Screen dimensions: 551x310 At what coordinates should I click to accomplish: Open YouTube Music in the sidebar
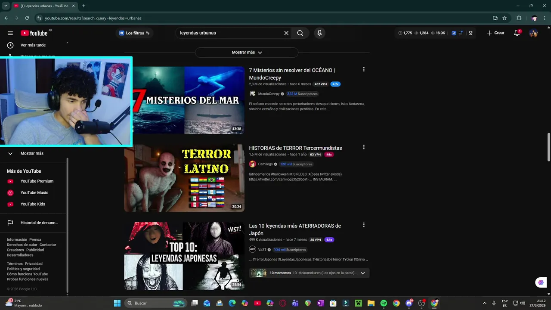coord(34,193)
